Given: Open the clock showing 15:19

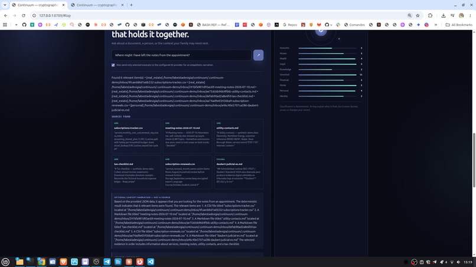Looking at the screenshot, I should [x=468, y=262].
